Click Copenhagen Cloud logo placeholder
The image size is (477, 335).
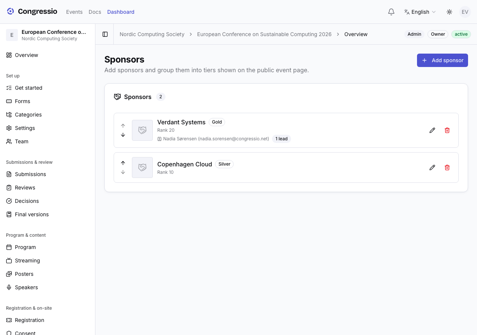(x=142, y=167)
